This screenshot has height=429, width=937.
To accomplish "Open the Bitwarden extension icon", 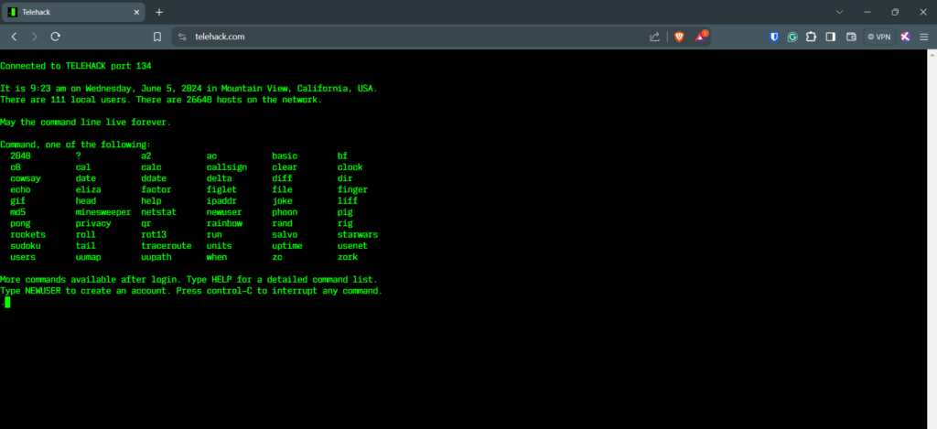I will [x=774, y=37].
